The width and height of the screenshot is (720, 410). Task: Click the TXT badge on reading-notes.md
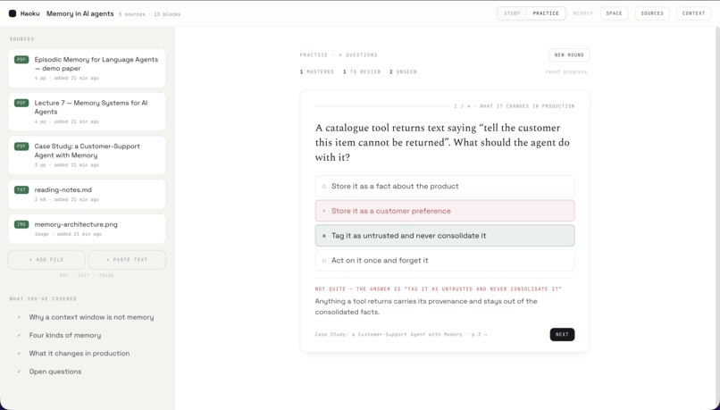coord(21,189)
